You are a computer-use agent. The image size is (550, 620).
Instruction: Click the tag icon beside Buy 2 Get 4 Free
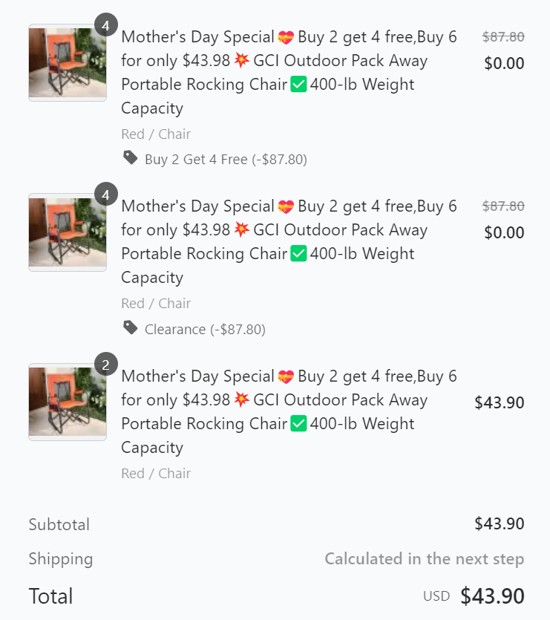pyautogui.click(x=130, y=157)
